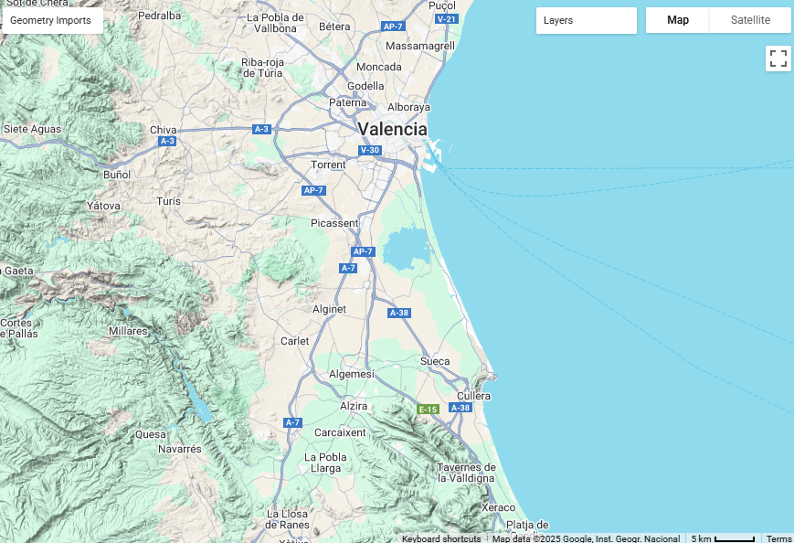Click the Millares town label

128,331
